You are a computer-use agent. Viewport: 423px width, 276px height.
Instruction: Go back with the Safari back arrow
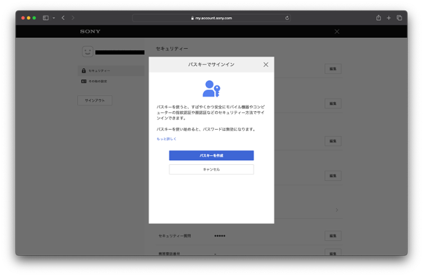coord(63,18)
